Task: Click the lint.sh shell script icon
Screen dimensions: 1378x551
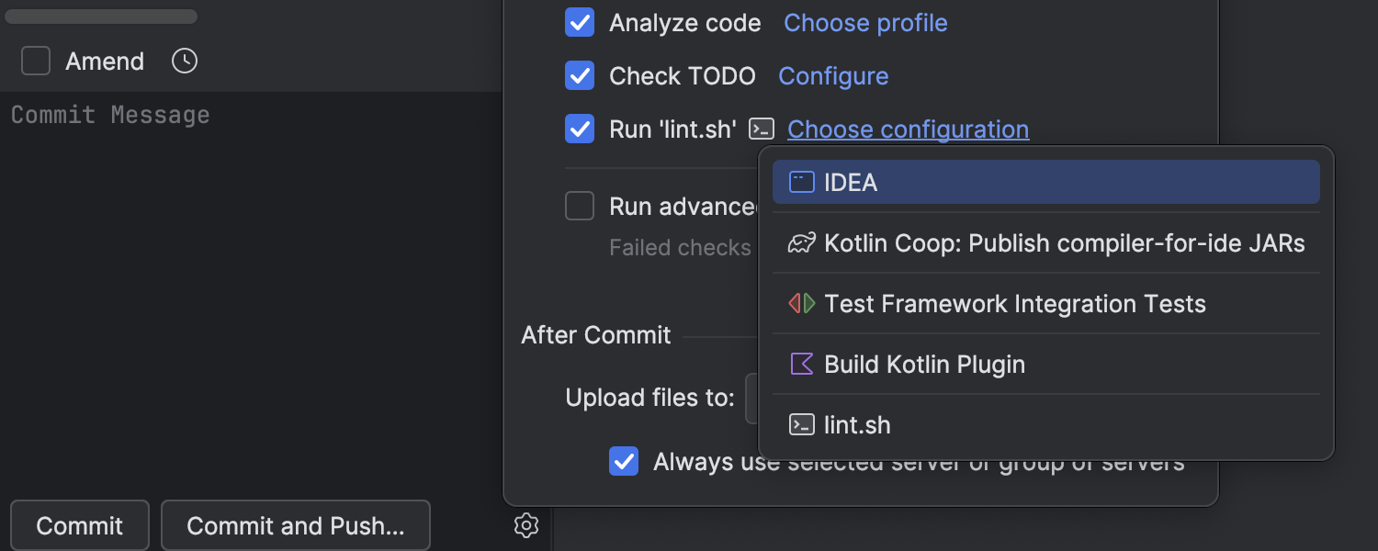Action: coord(802,425)
